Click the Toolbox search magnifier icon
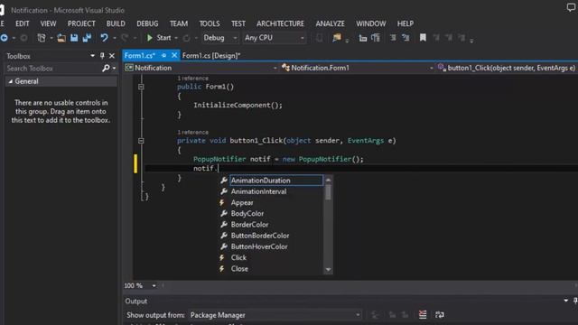Screen dimensions: 578x325 coord(106,69)
